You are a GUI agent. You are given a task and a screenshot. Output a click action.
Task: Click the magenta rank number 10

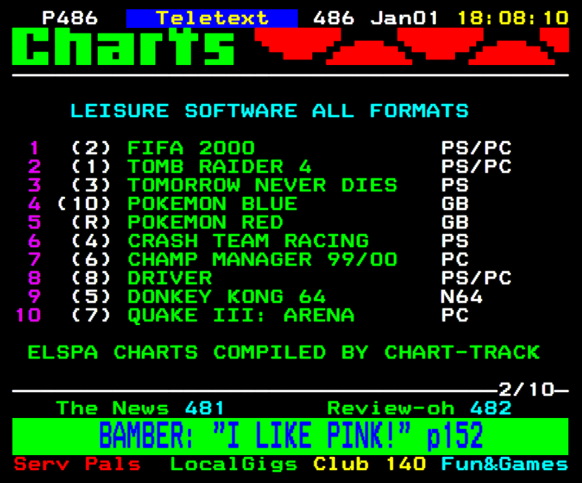tap(28, 315)
